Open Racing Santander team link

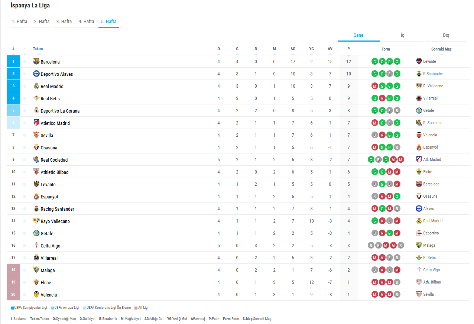(x=58, y=209)
